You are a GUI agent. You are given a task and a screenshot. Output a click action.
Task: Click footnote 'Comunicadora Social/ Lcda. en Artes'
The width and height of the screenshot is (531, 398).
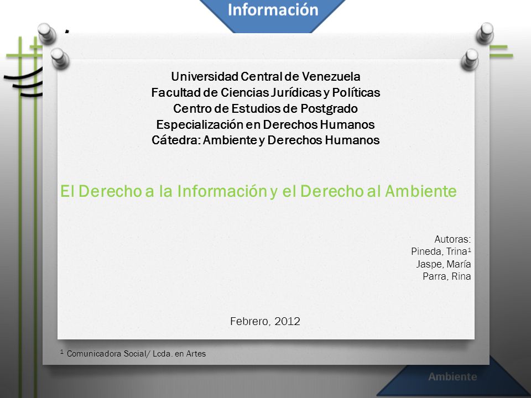[136, 354]
